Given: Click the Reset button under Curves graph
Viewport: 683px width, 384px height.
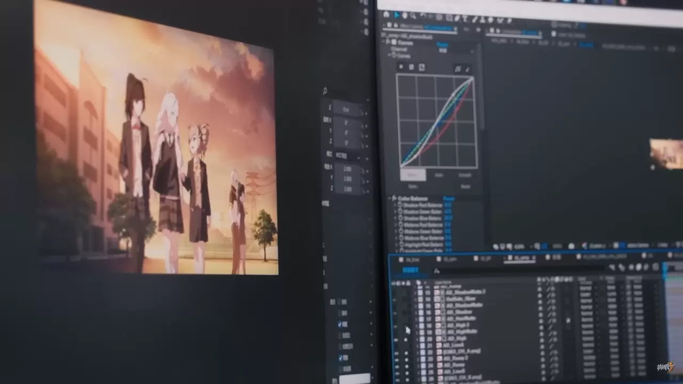Looking at the screenshot, I should coord(465,186).
